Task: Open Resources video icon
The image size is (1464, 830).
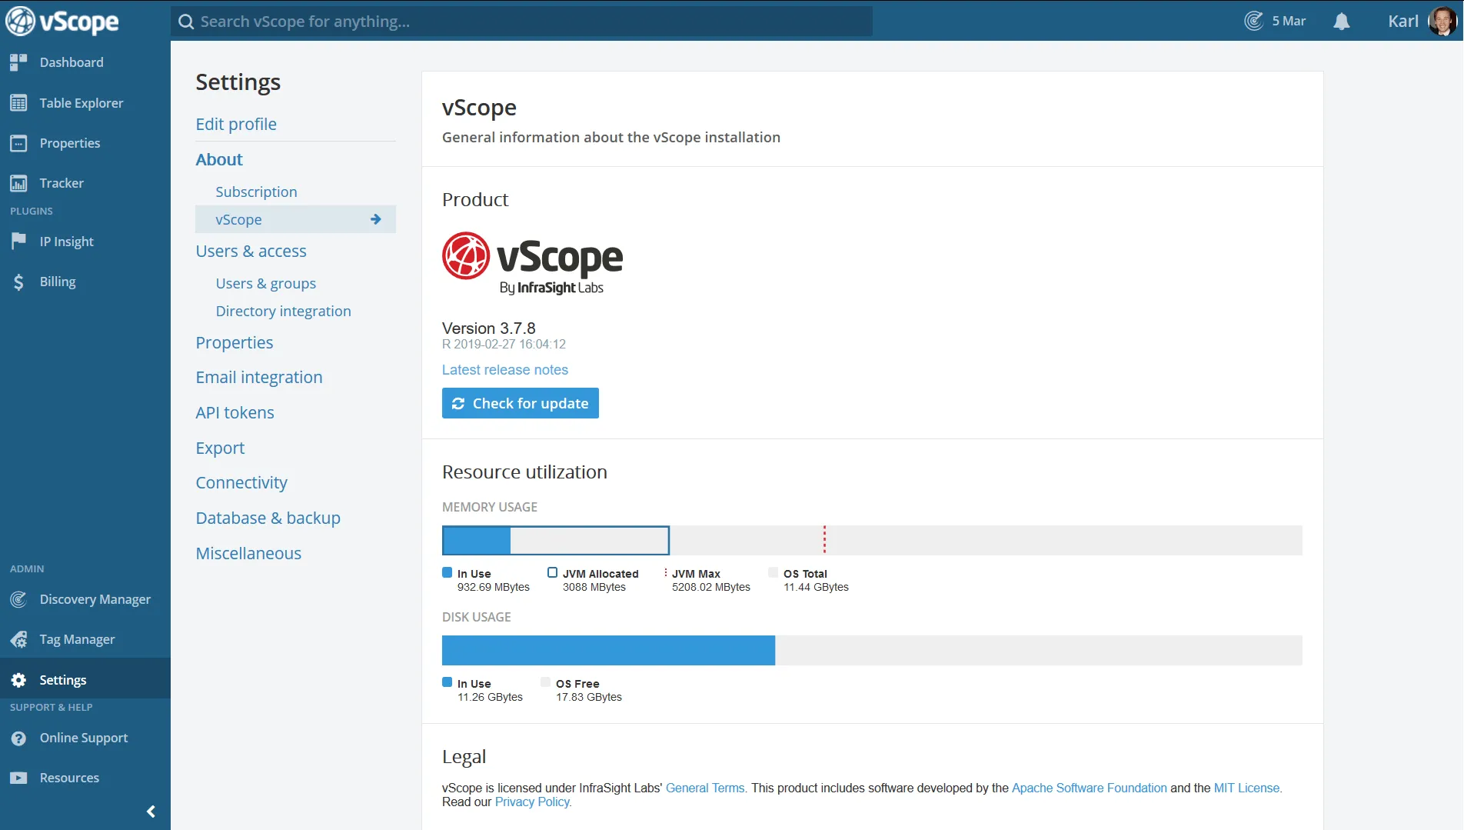Action: (x=18, y=778)
